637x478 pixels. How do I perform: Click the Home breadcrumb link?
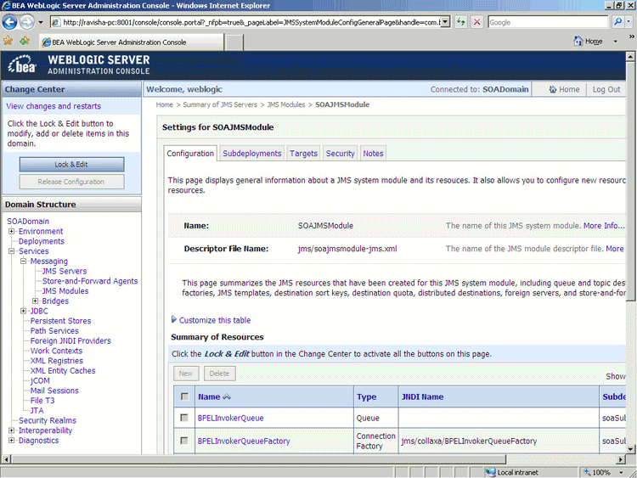pyautogui.click(x=165, y=104)
